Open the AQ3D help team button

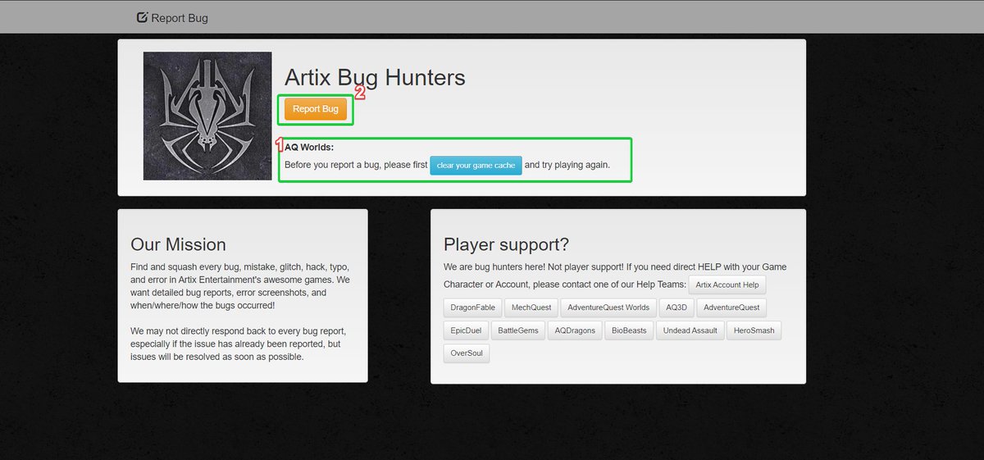pyautogui.click(x=676, y=307)
